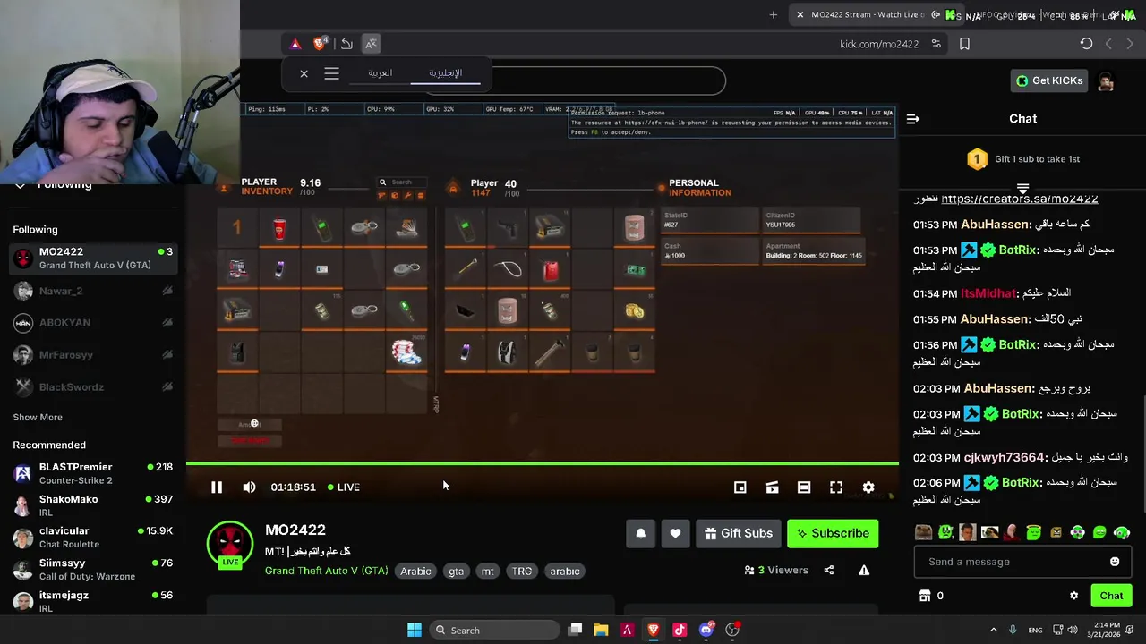Report the stream with warning icon

click(864, 570)
